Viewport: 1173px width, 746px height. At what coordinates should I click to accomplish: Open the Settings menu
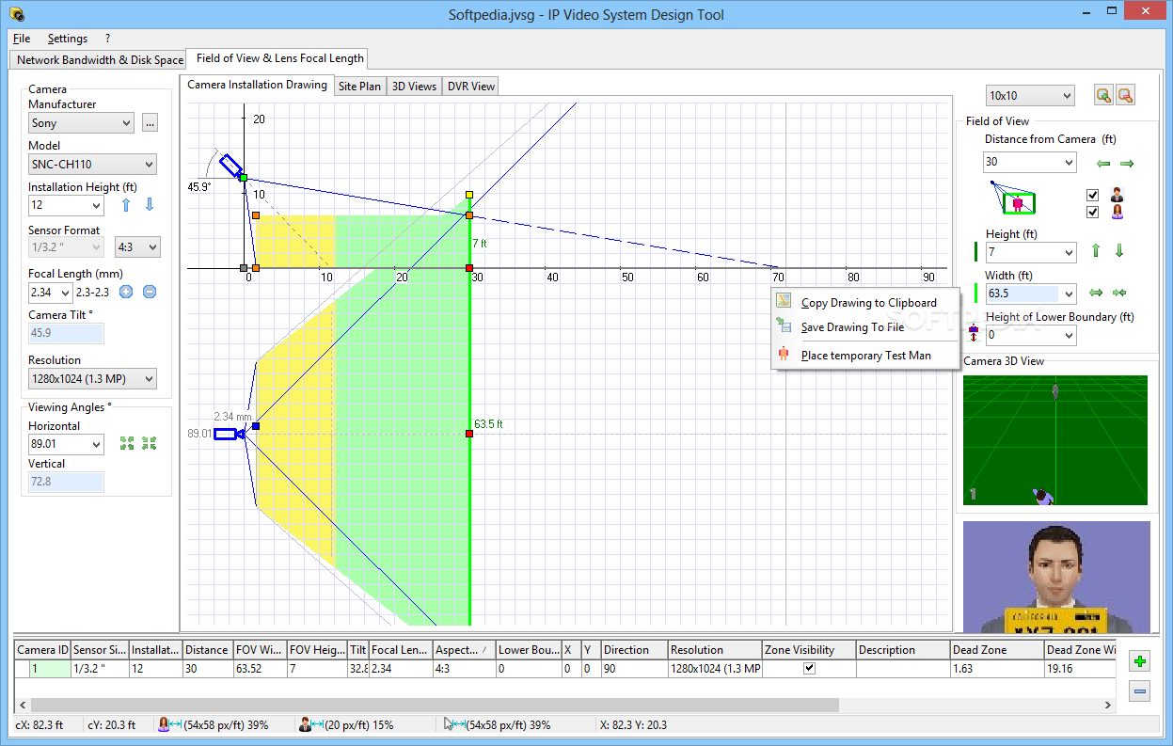click(68, 39)
